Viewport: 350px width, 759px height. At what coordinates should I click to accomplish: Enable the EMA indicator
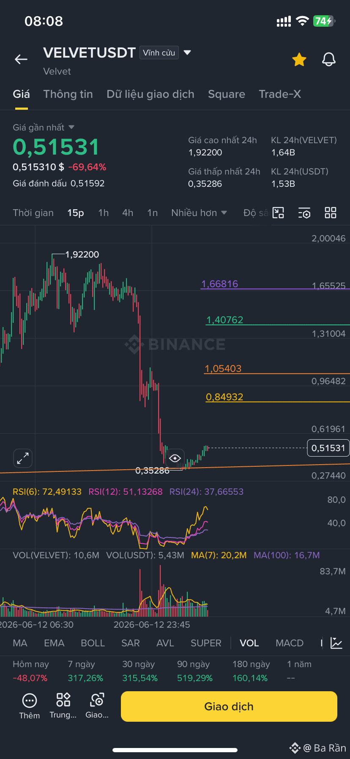[54, 643]
